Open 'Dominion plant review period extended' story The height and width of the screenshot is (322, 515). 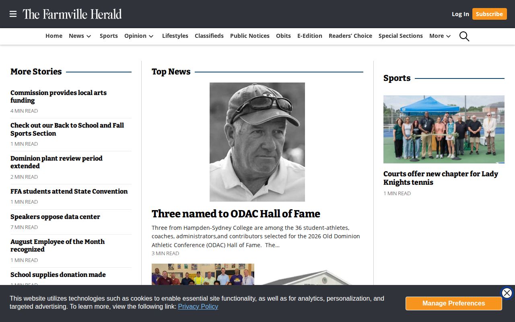tap(56, 162)
